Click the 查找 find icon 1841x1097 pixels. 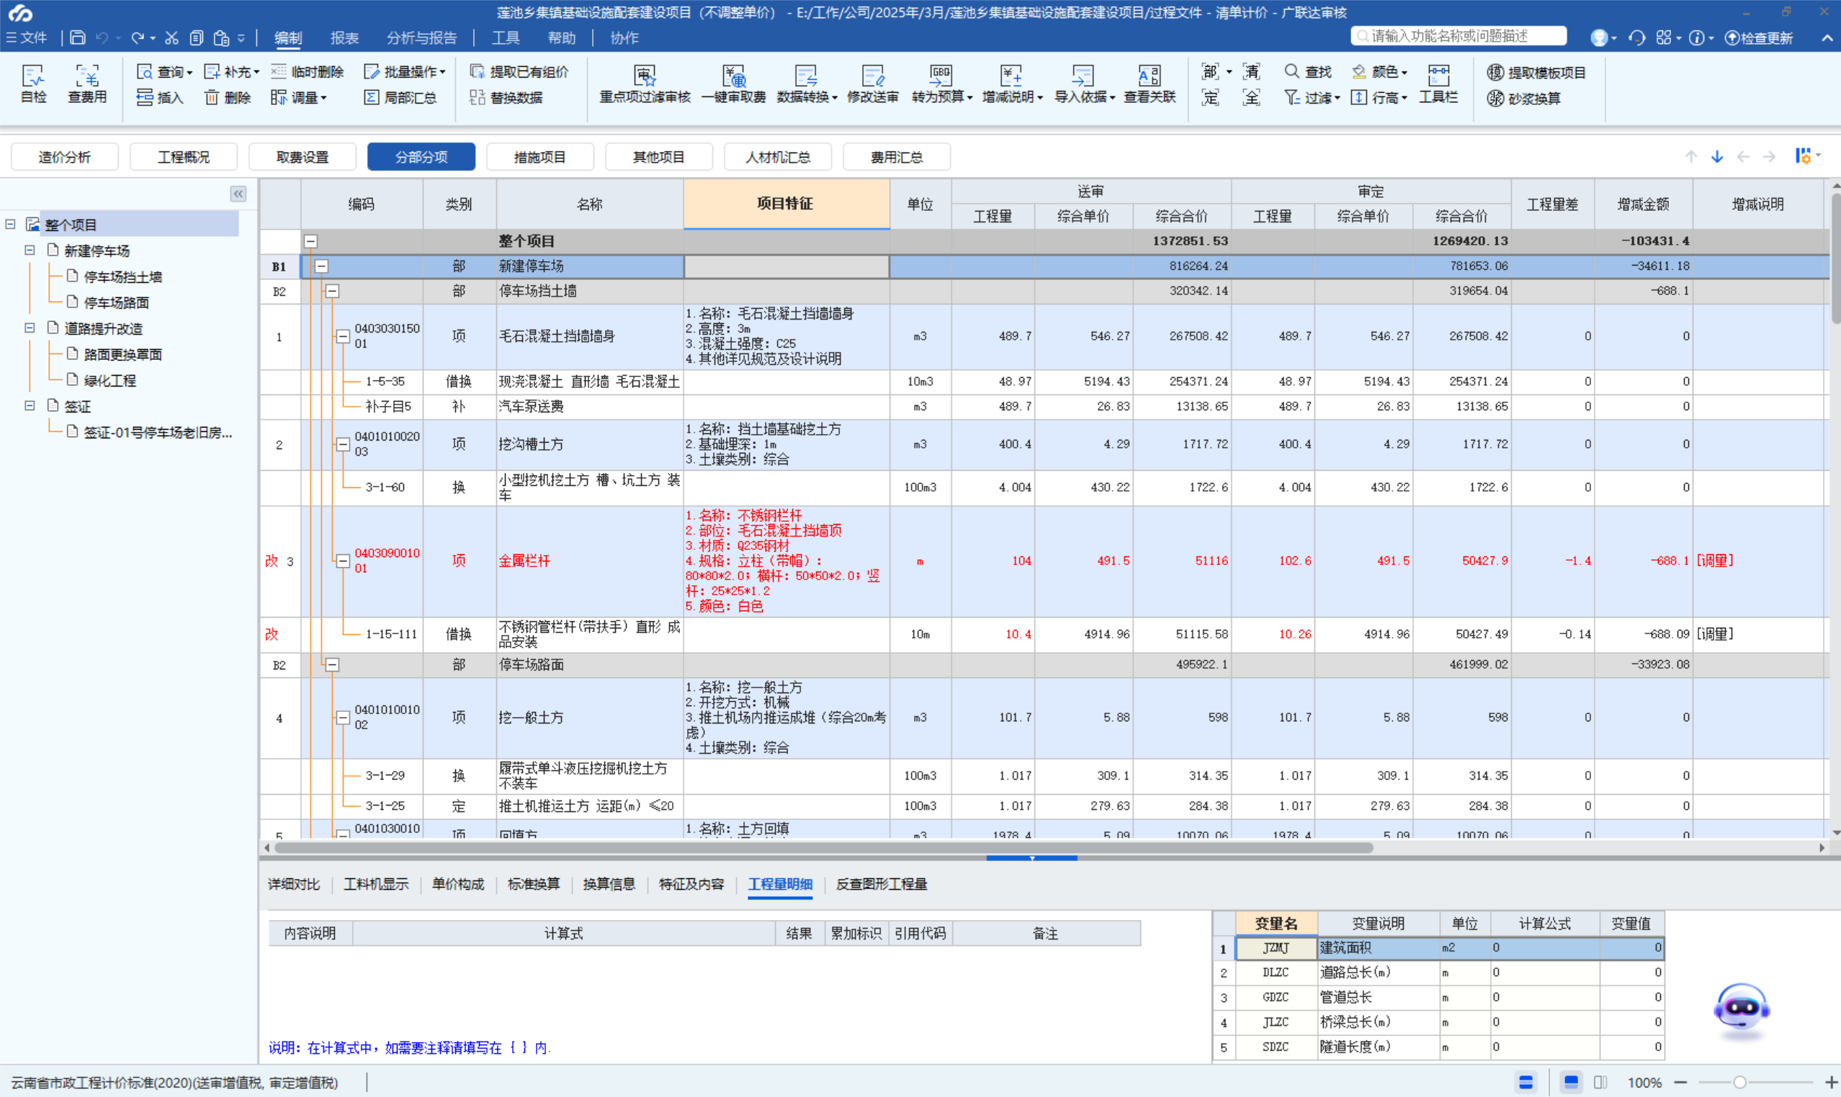(1309, 72)
